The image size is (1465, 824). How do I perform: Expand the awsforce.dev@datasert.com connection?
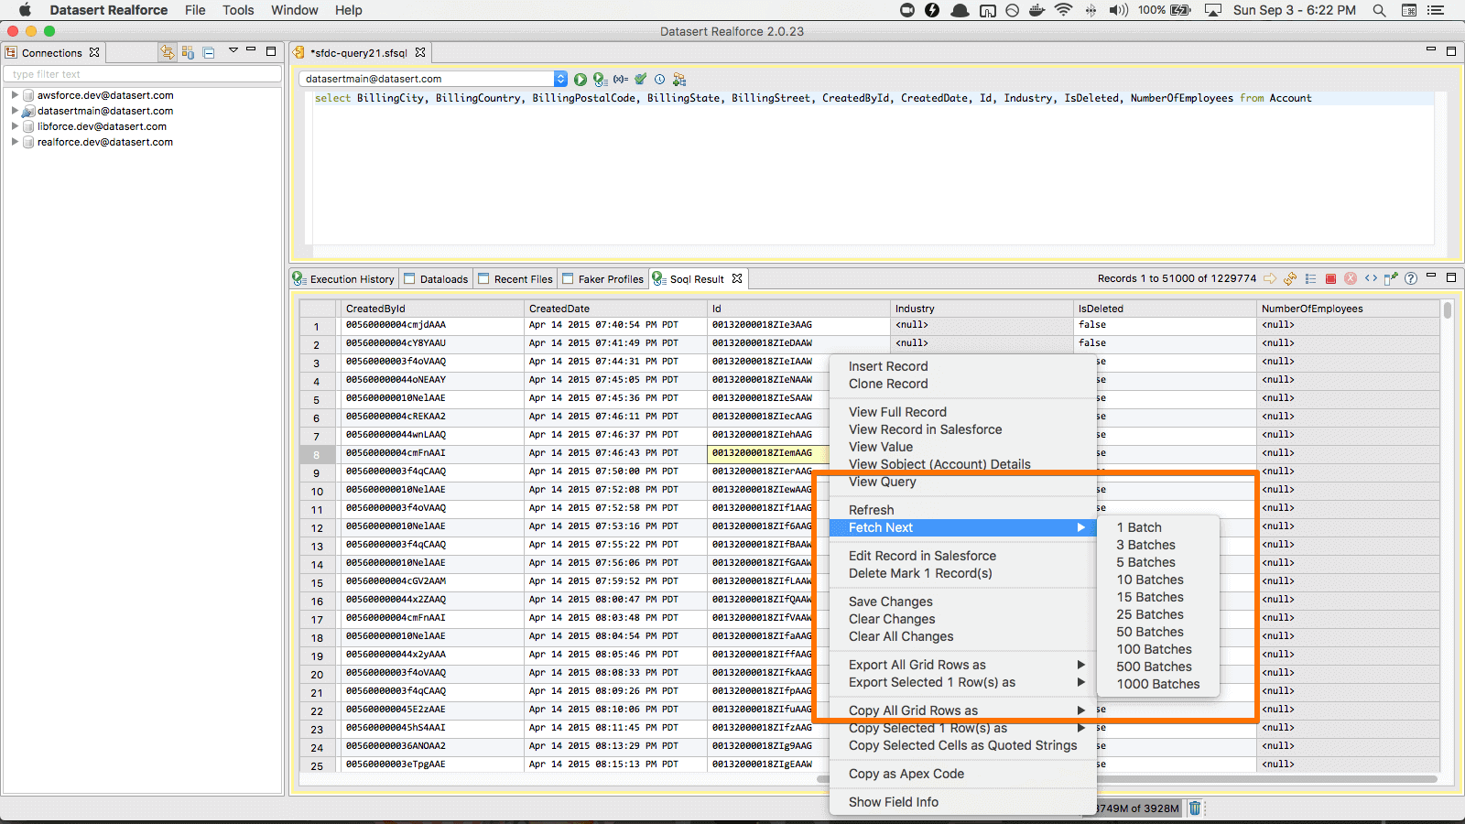15,95
